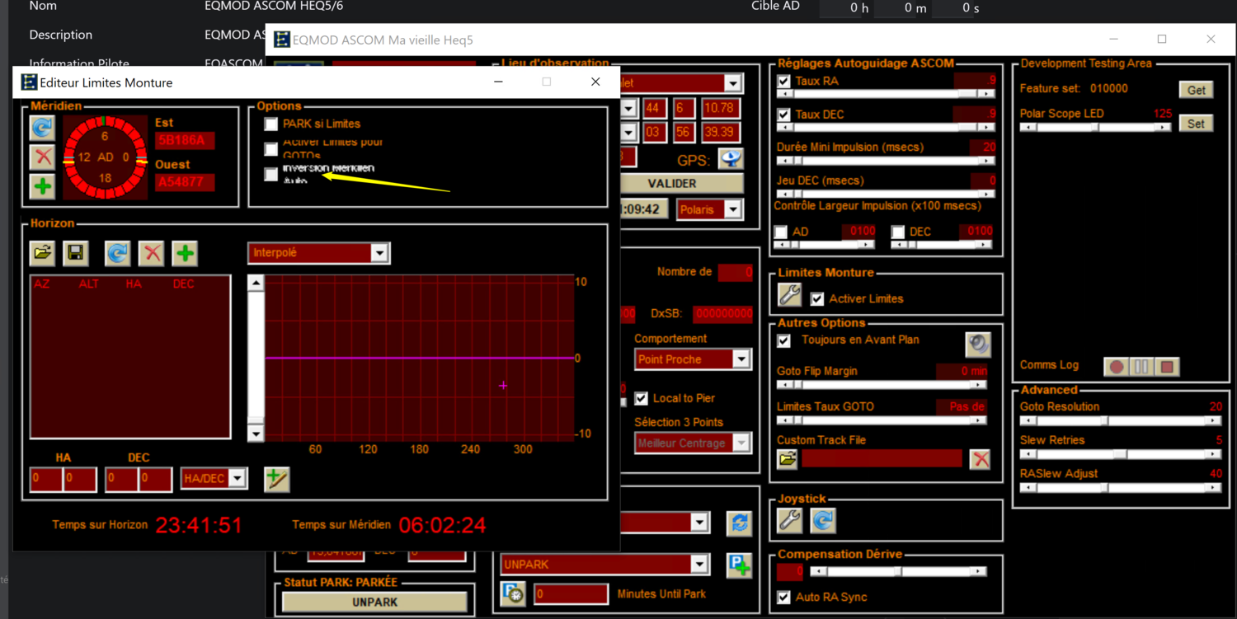Toggle the Activer Limites checkbox

(x=817, y=298)
